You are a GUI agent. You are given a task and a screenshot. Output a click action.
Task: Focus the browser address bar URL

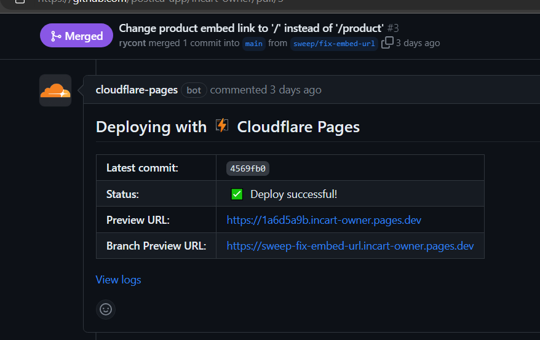tap(154, 2)
